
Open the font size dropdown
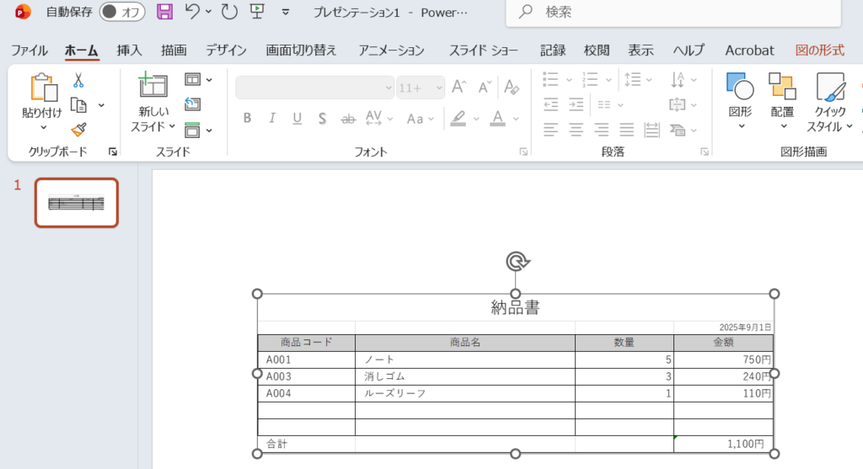pos(438,88)
